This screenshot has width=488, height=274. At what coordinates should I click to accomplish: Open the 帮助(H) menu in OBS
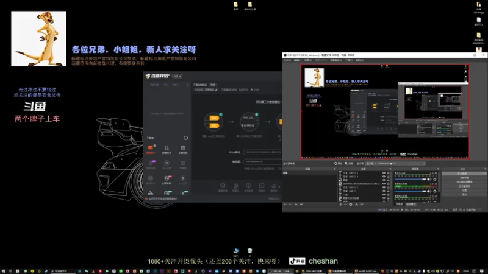(x=359, y=60)
